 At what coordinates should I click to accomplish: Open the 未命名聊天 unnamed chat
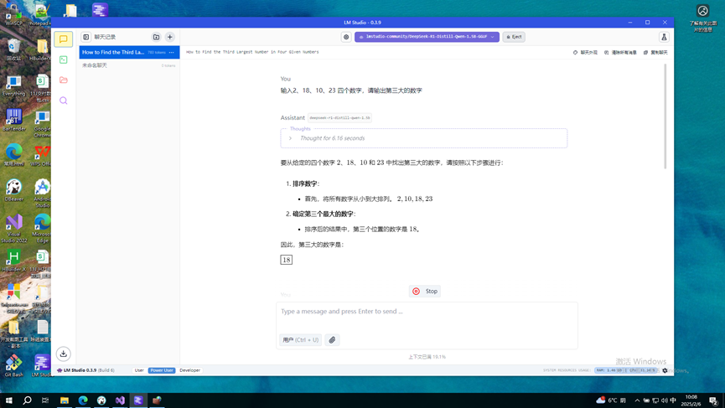pyautogui.click(x=129, y=65)
